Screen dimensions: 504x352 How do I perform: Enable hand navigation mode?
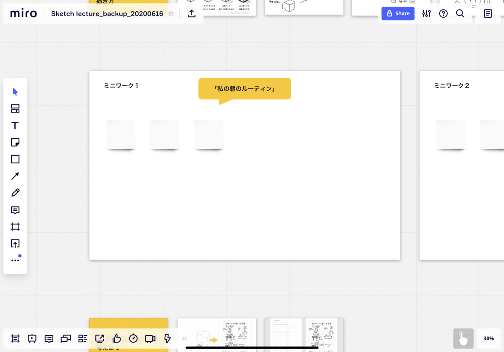tap(463, 338)
